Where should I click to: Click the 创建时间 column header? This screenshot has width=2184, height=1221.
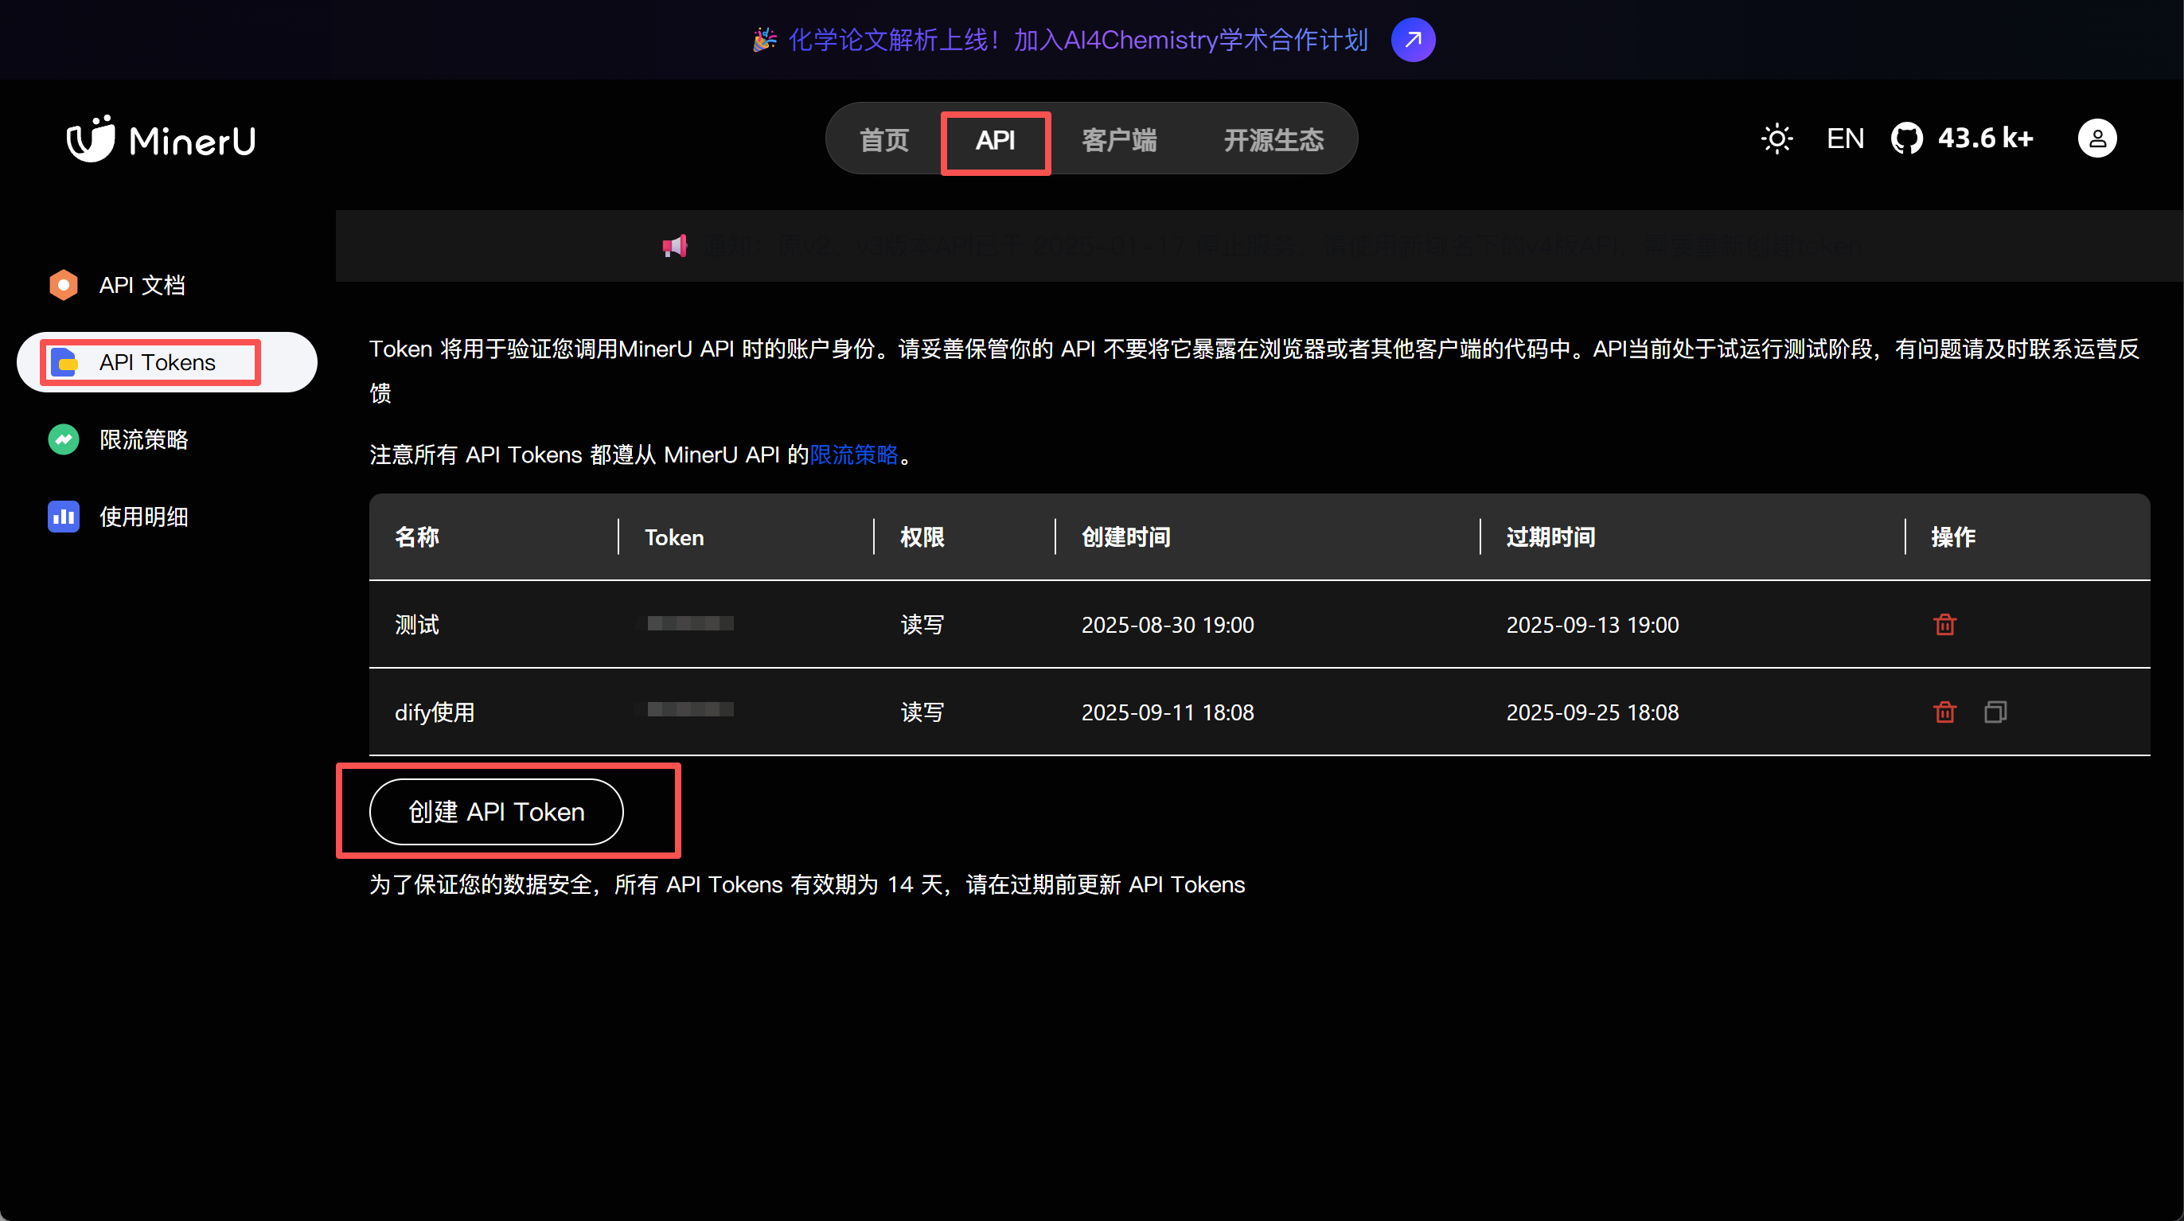tap(1125, 536)
